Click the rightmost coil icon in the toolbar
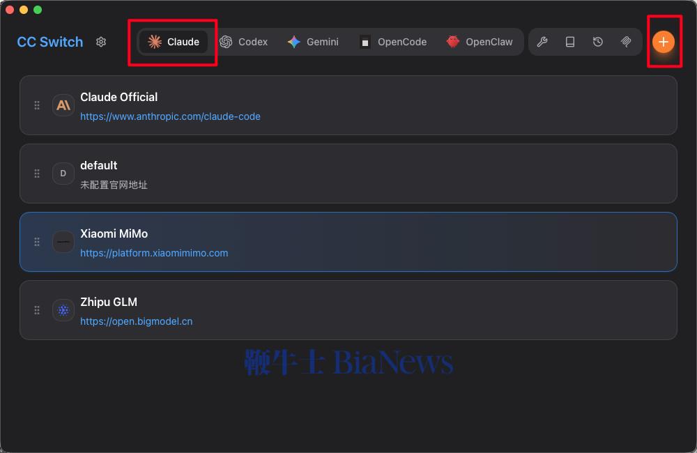 [x=625, y=42]
